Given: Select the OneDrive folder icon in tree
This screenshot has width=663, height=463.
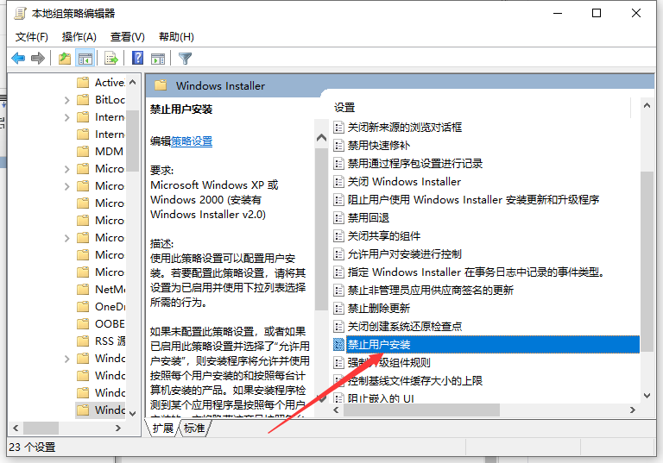Looking at the screenshot, I should pyautogui.click(x=83, y=306).
